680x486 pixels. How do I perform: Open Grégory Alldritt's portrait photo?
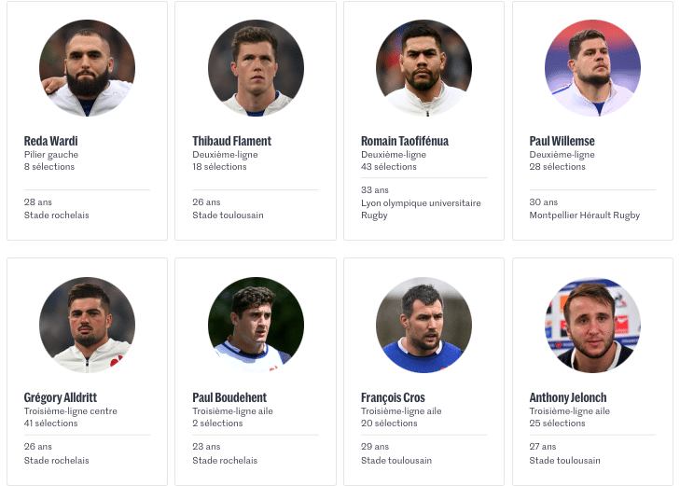pos(87,325)
